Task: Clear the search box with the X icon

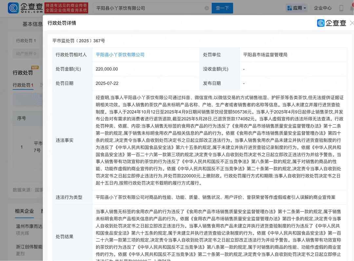Action: [x=206, y=8]
